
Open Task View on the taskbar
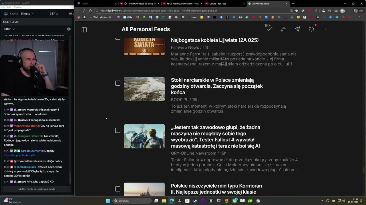point(156,201)
